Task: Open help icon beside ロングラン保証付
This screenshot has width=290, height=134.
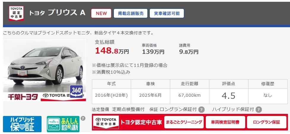Action: (201, 110)
